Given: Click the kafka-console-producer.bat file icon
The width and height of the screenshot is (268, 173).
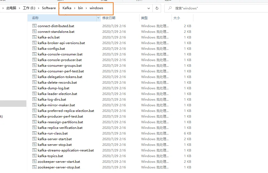Looking at the screenshot, I should (x=34, y=60).
